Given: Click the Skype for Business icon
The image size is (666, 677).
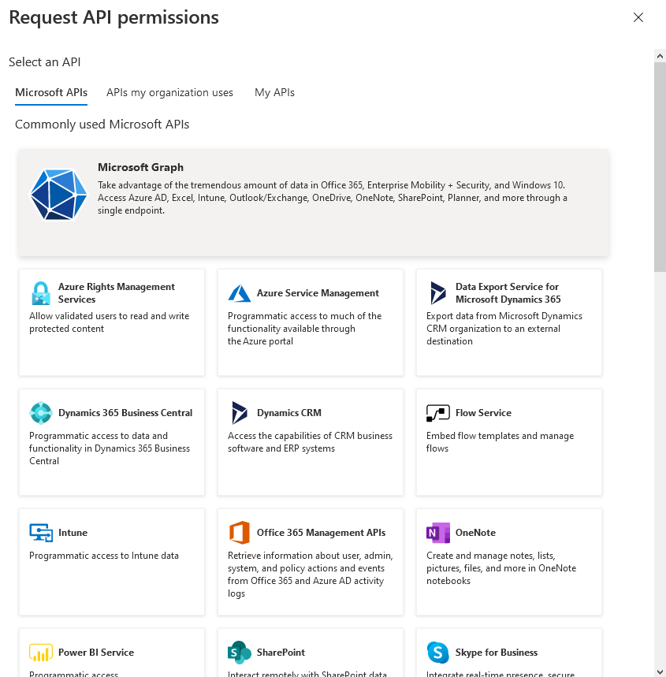Looking at the screenshot, I should [x=438, y=653].
